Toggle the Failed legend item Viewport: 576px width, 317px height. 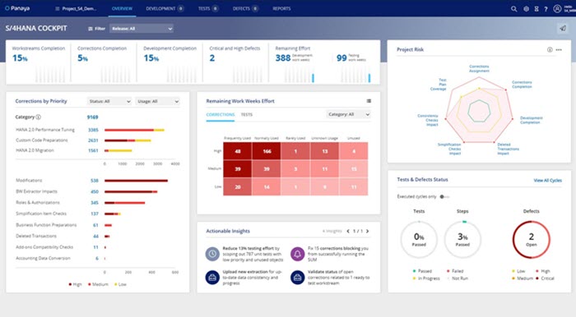pos(455,271)
